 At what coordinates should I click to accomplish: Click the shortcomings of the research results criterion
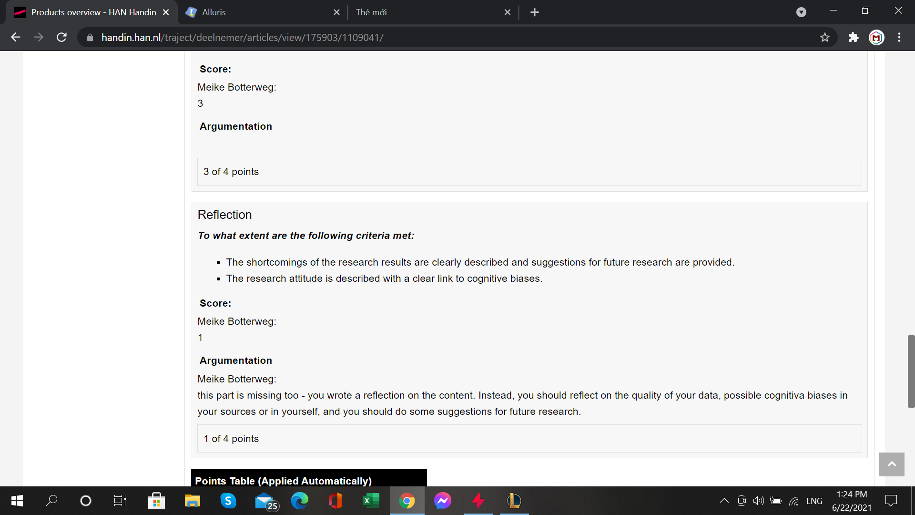480,262
